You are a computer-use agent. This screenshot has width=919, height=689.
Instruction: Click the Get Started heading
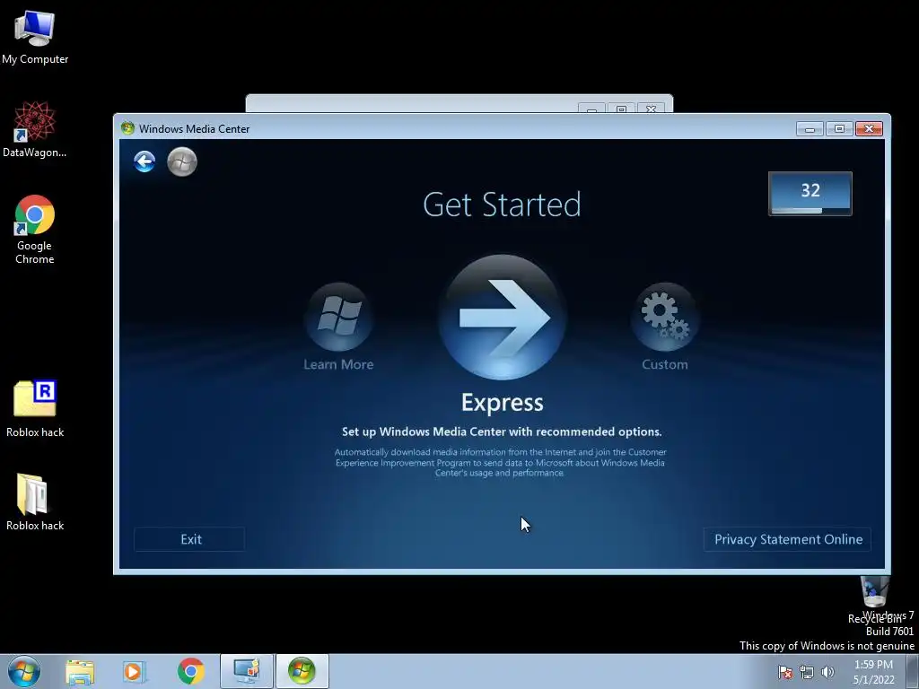pyautogui.click(x=502, y=205)
